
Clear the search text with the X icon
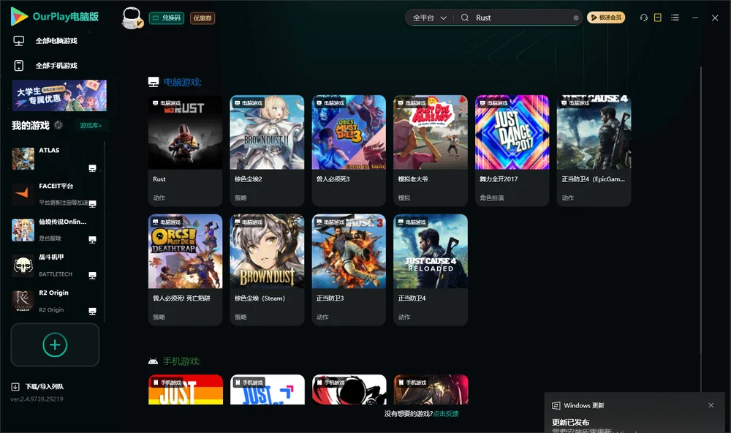coord(576,18)
